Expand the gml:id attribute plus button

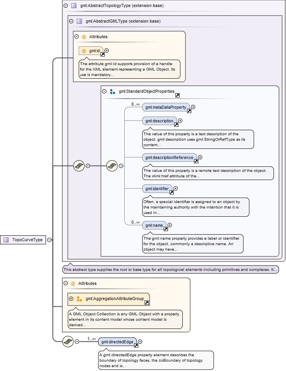point(107,50)
